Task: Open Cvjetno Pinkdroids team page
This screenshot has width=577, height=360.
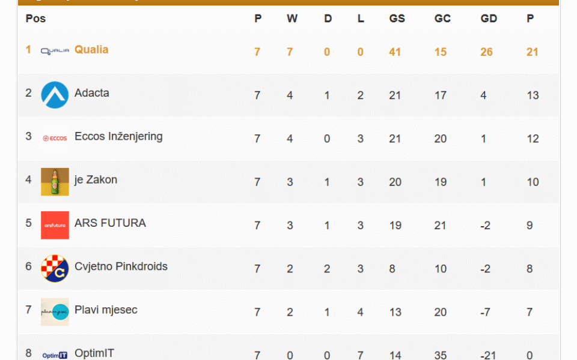Action: 121,266
